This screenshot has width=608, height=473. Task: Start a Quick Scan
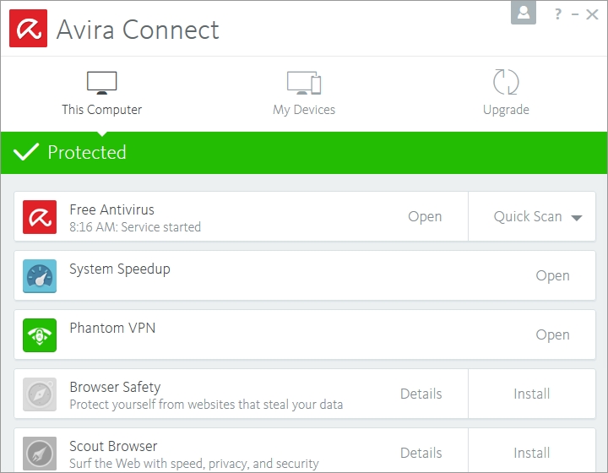(527, 217)
